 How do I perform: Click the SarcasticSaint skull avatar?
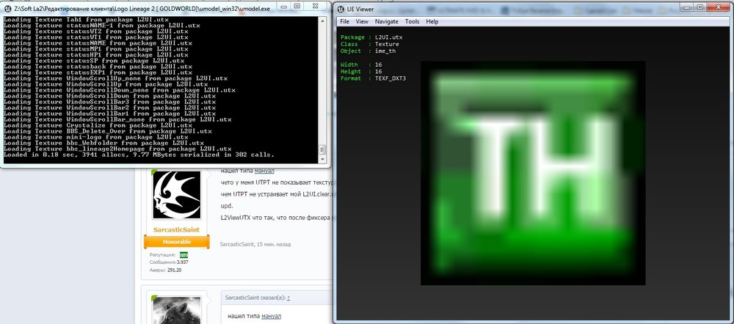pos(176,195)
